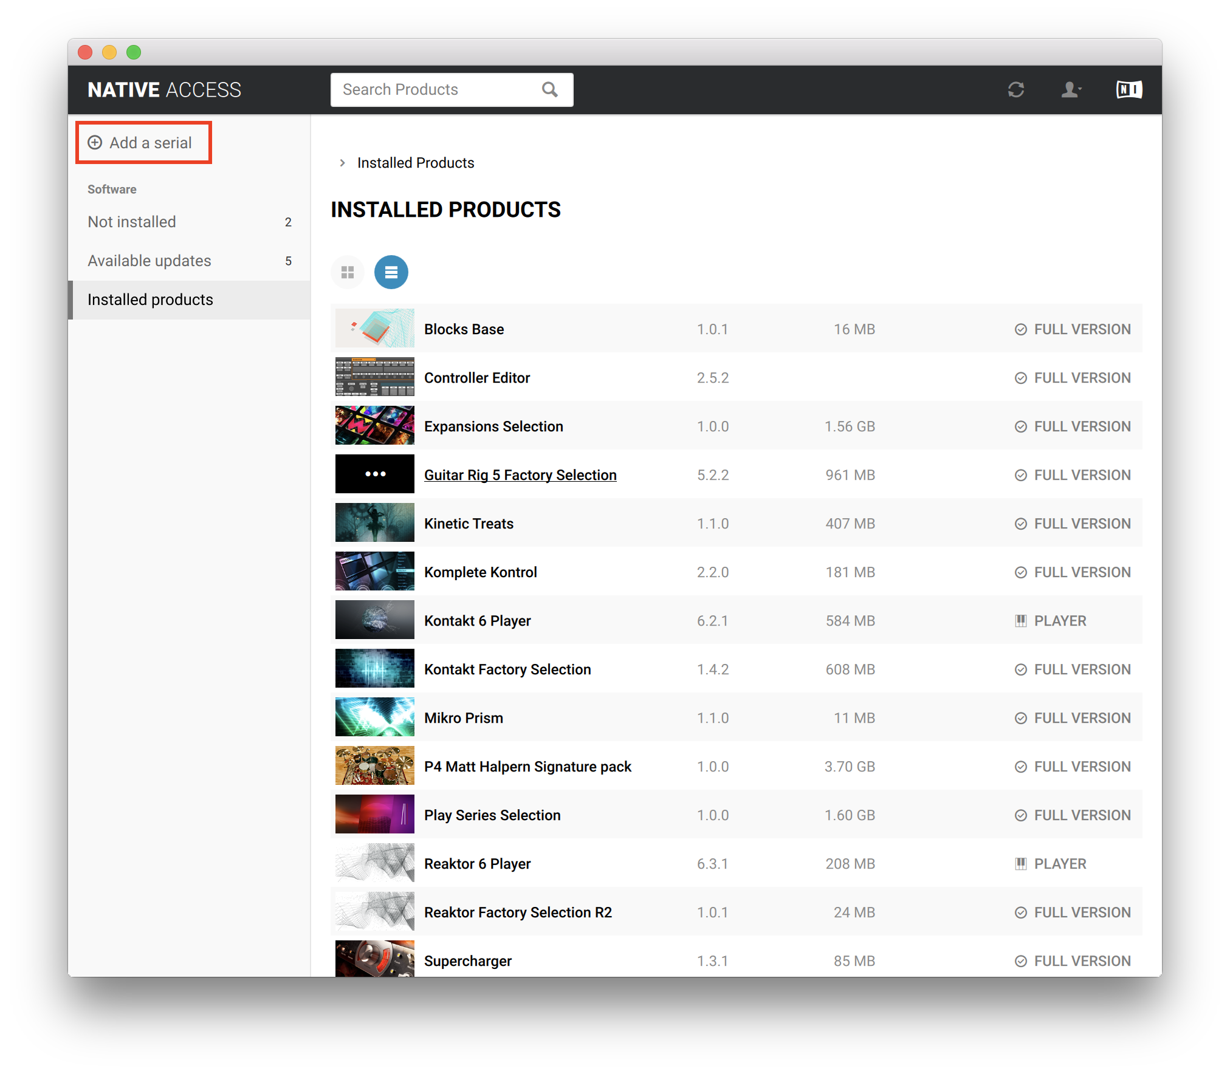
Task: Open the user account menu icon
Action: tap(1070, 90)
